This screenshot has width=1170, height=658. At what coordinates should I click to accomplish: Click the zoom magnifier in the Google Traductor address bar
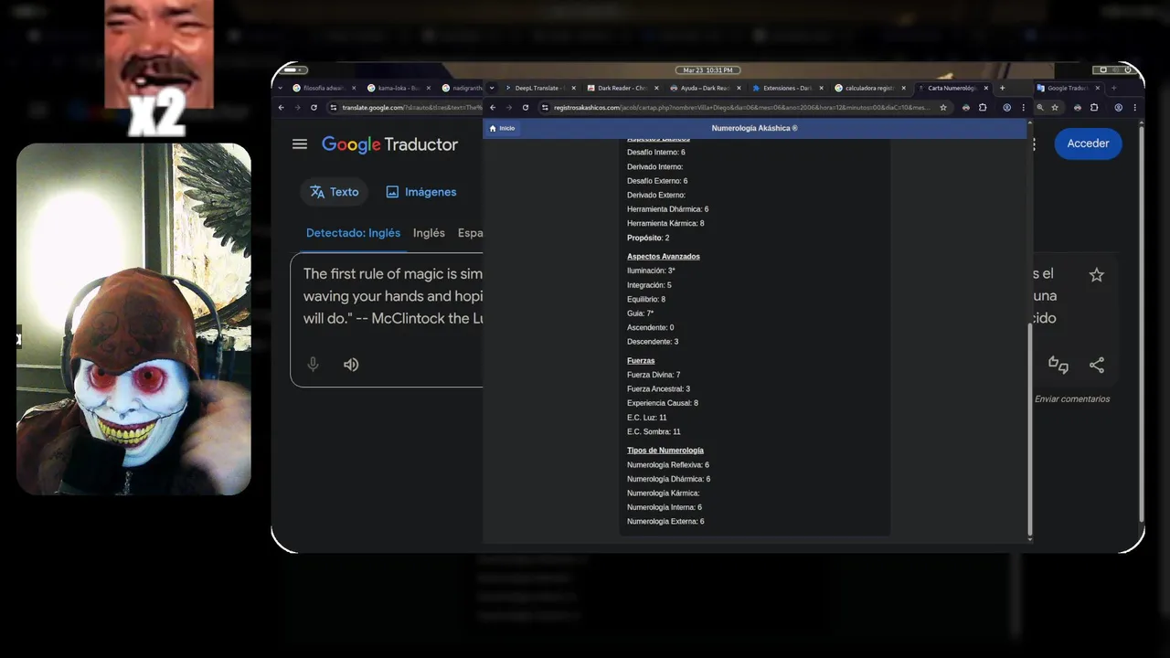pos(1039,107)
